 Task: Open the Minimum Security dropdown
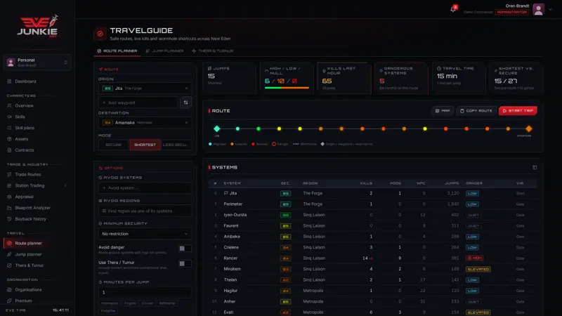[145, 234]
